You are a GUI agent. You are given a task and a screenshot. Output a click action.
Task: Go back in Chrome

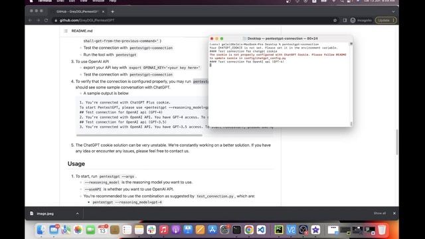point(31,21)
